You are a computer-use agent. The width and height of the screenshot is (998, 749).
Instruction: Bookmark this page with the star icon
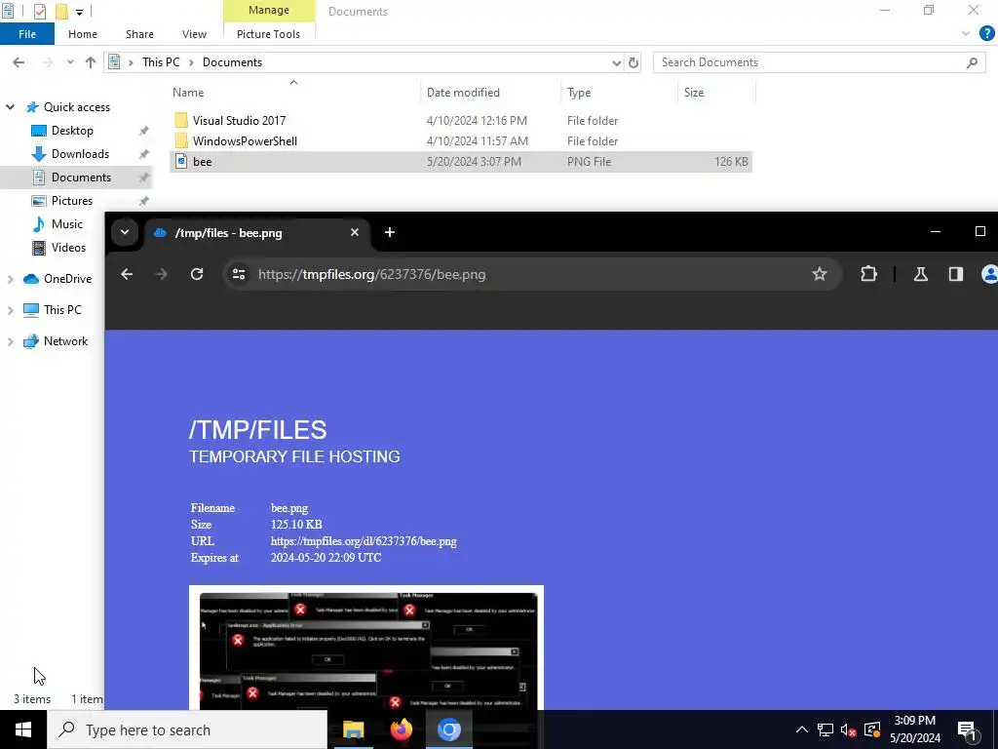(x=819, y=274)
